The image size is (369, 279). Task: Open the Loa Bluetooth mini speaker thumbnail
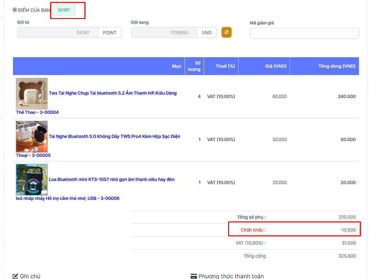point(32,179)
